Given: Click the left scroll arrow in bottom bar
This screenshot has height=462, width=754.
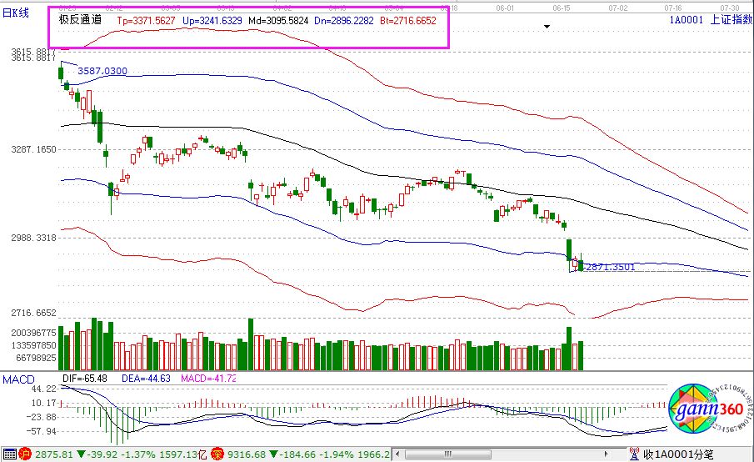Looking at the screenshot, I should coord(397,454).
